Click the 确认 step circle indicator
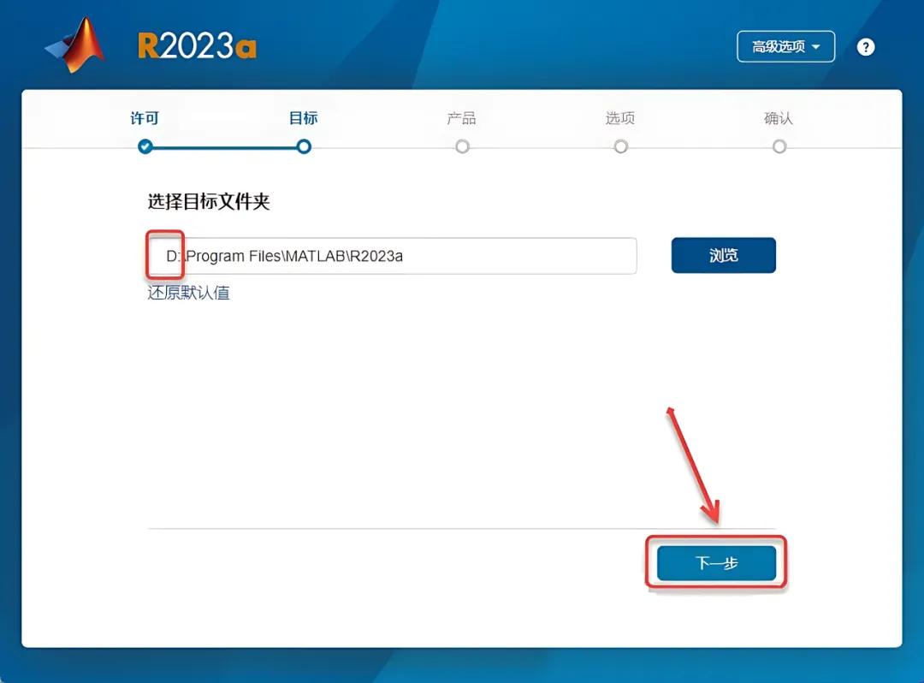The height and width of the screenshot is (683, 924). [779, 146]
